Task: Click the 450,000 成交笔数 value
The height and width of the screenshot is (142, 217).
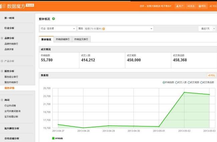Action: pyautogui.click(x=134, y=60)
